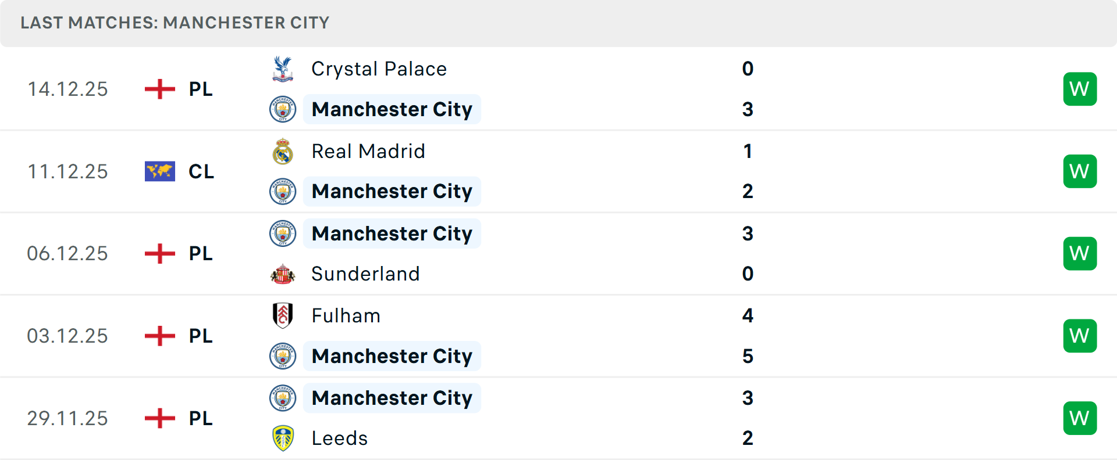Viewport: 1117px width, 460px height.
Task: Click the Real Madrid club crest
Action: point(283,151)
